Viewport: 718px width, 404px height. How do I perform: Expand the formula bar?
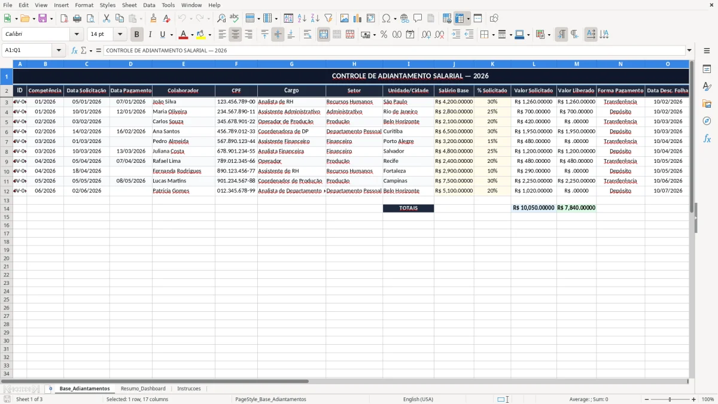[x=689, y=50]
